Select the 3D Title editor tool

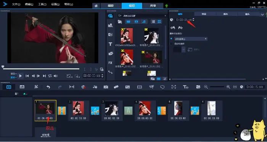coord(185,87)
